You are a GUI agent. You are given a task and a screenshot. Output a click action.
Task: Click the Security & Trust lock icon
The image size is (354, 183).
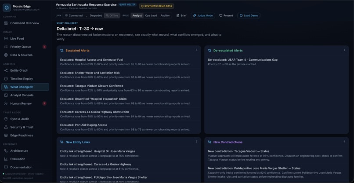pos(6,127)
